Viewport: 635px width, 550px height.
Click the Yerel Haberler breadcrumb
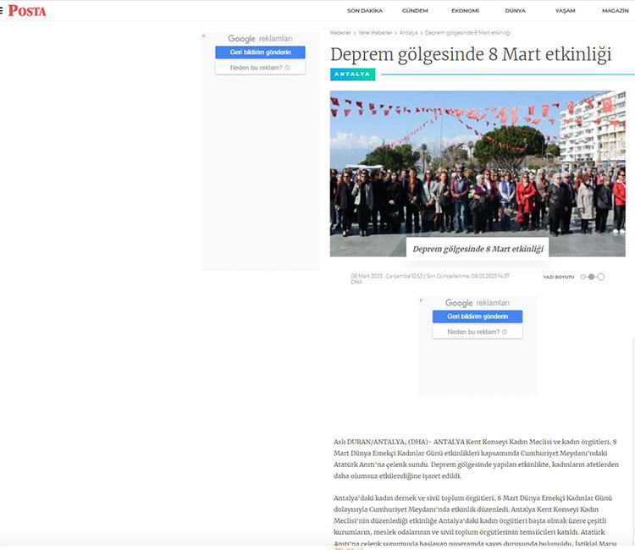click(x=375, y=33)
